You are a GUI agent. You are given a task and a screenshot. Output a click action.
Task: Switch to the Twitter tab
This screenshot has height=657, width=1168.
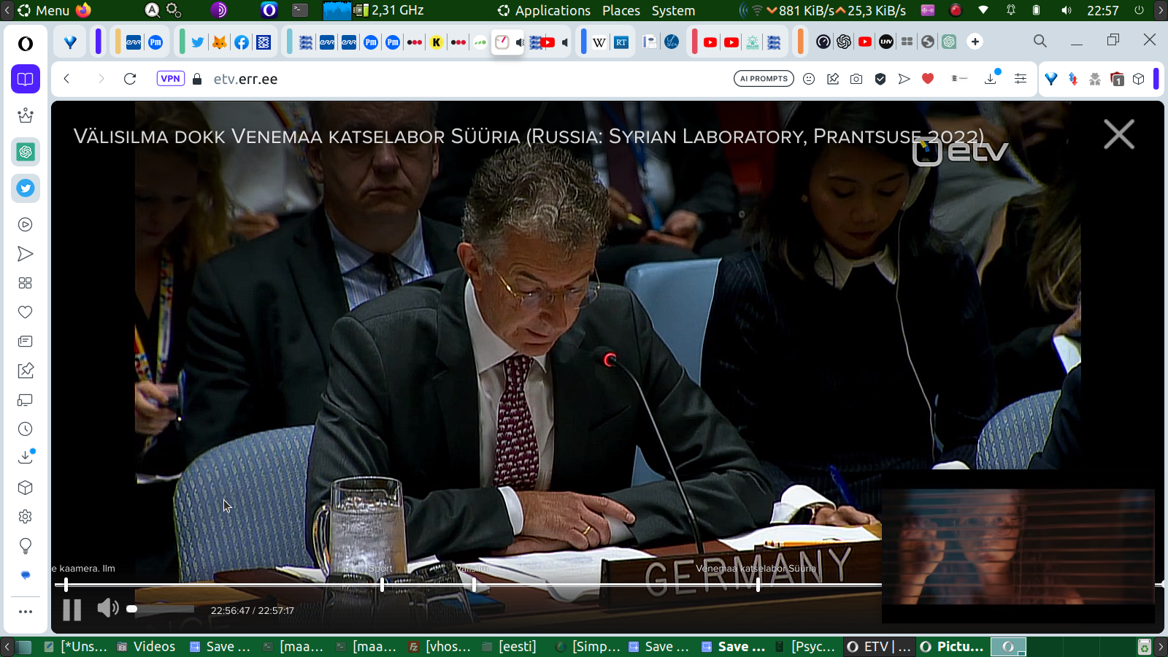pos(197,42)
